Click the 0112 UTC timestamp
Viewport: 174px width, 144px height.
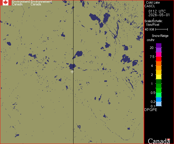click(157, 11)
